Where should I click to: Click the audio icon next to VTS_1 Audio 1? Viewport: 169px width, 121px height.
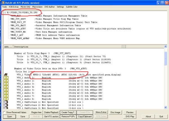[6, 77]
